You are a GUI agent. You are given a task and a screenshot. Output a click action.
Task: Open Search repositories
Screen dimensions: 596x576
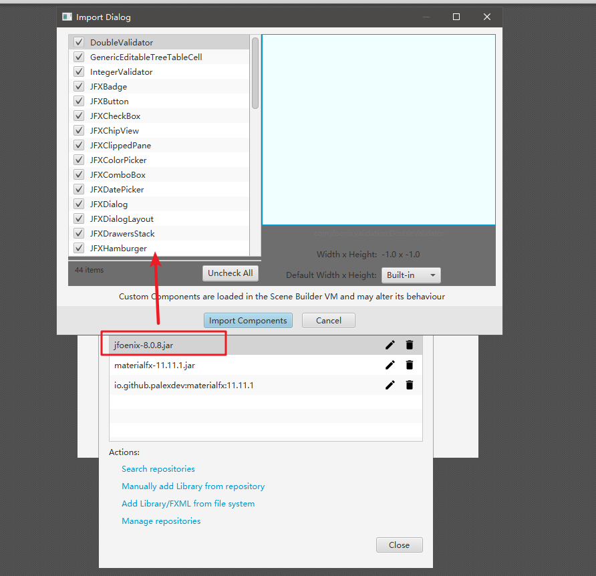point(158,468)
